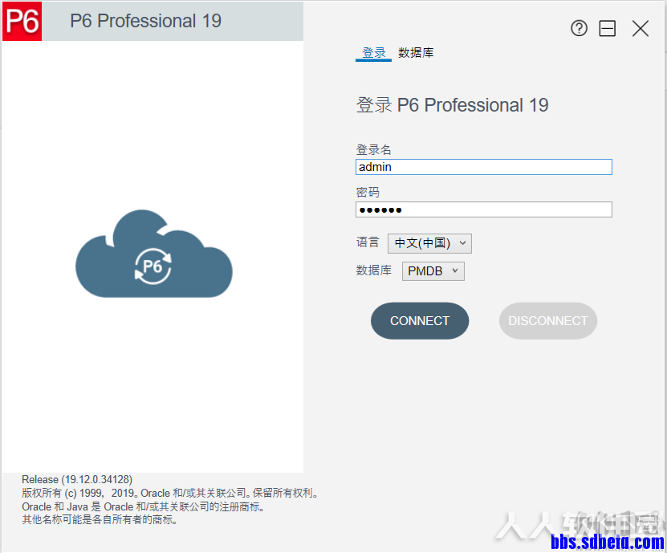The image size is (667, 553).
Task: Click the 语言 label
Action: pos(368,242)
